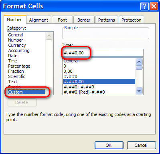The height and width of the screenshot is (154, 160).
Task: Click the Type list scrollbar thumb
Action: click(x=139, y=67)
